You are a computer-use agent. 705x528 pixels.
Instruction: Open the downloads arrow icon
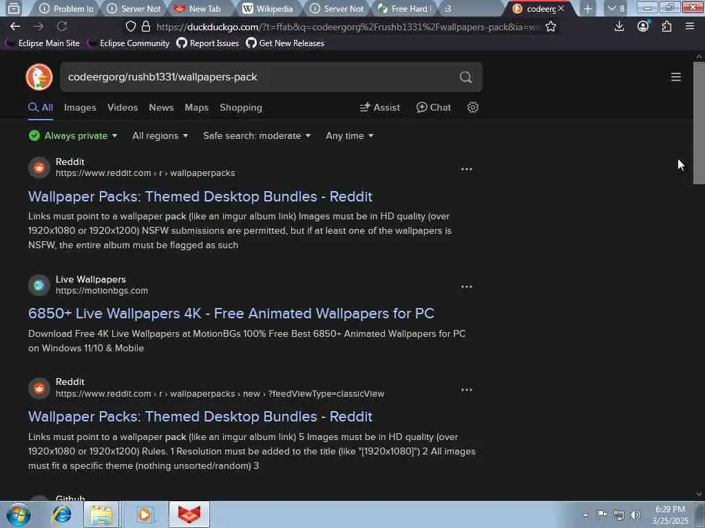(619, 27)
